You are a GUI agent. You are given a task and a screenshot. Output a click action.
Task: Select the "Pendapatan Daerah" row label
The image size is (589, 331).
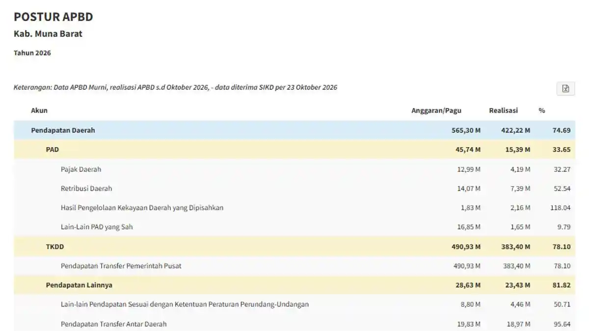63,130
